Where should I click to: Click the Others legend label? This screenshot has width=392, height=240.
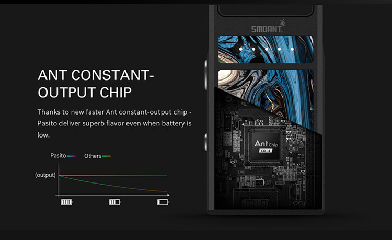(93, 156)
